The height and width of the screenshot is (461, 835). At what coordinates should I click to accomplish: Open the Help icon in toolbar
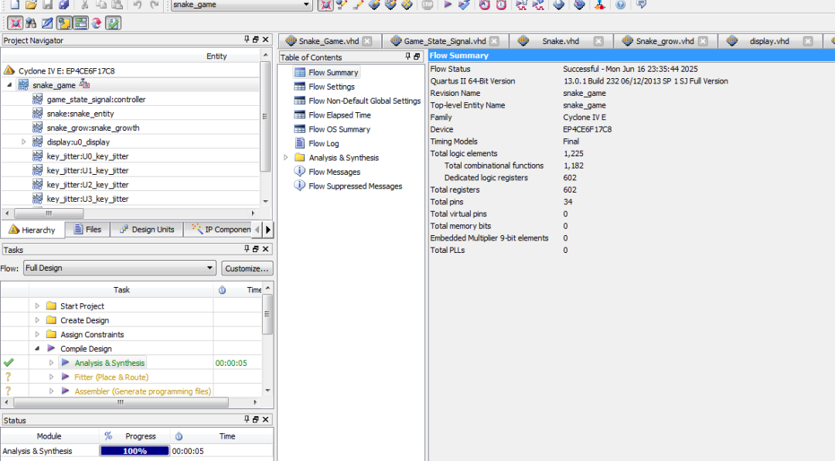coord(620,5)
